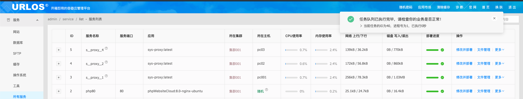This screenshot has width=523, height=99.
Task: Expand row details for service ID 4
Action: [x=59, y=64]
